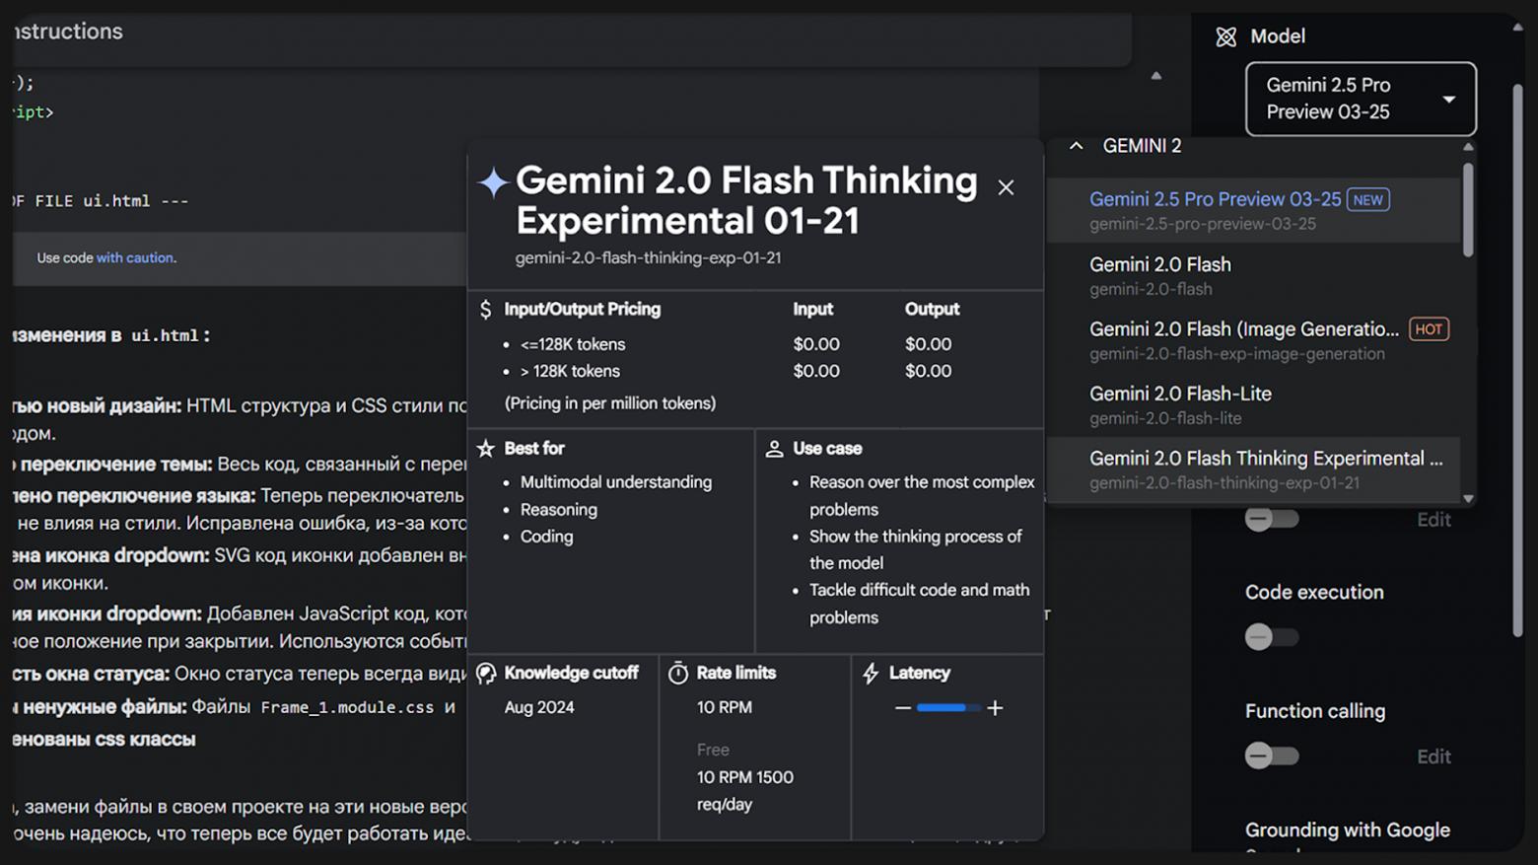Image resolution: width=1538 pixels, height=865 pixels.
Task: Click the Gemini sparkle icon in the popup header
Action: pos(493,182)
